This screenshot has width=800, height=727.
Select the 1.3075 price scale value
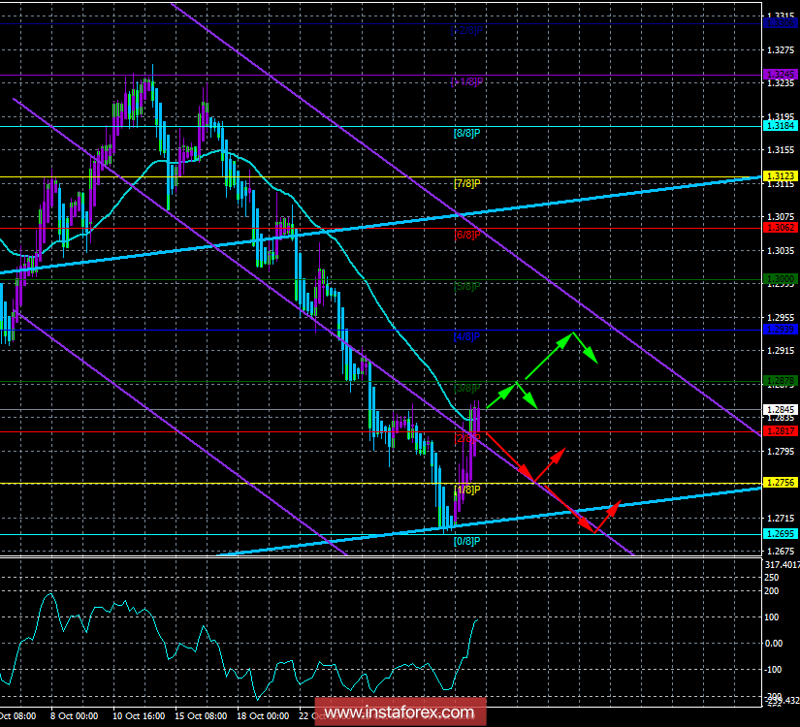click(781, 217)
